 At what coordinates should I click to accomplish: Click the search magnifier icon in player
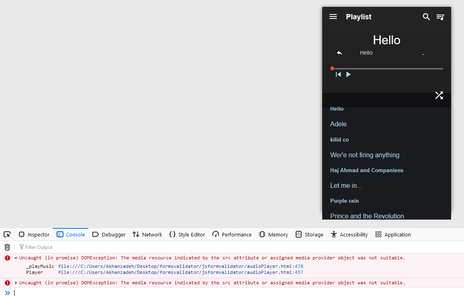(x=426, y=17)
